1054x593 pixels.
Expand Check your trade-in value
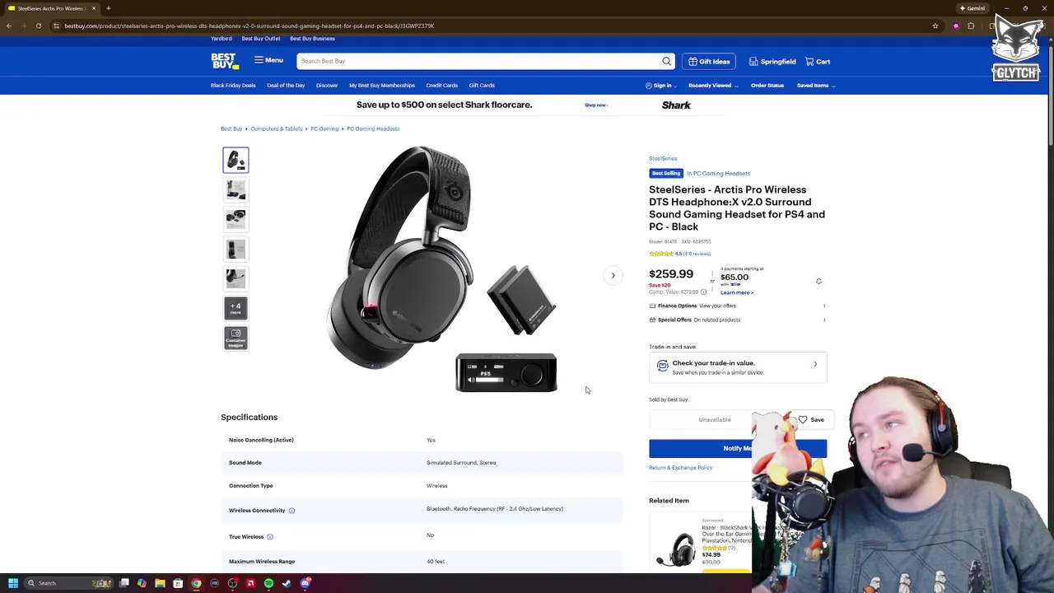(x=738, y=367)
